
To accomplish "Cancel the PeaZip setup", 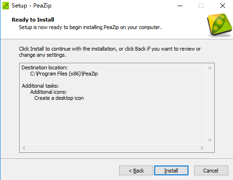I will [211, 171].
